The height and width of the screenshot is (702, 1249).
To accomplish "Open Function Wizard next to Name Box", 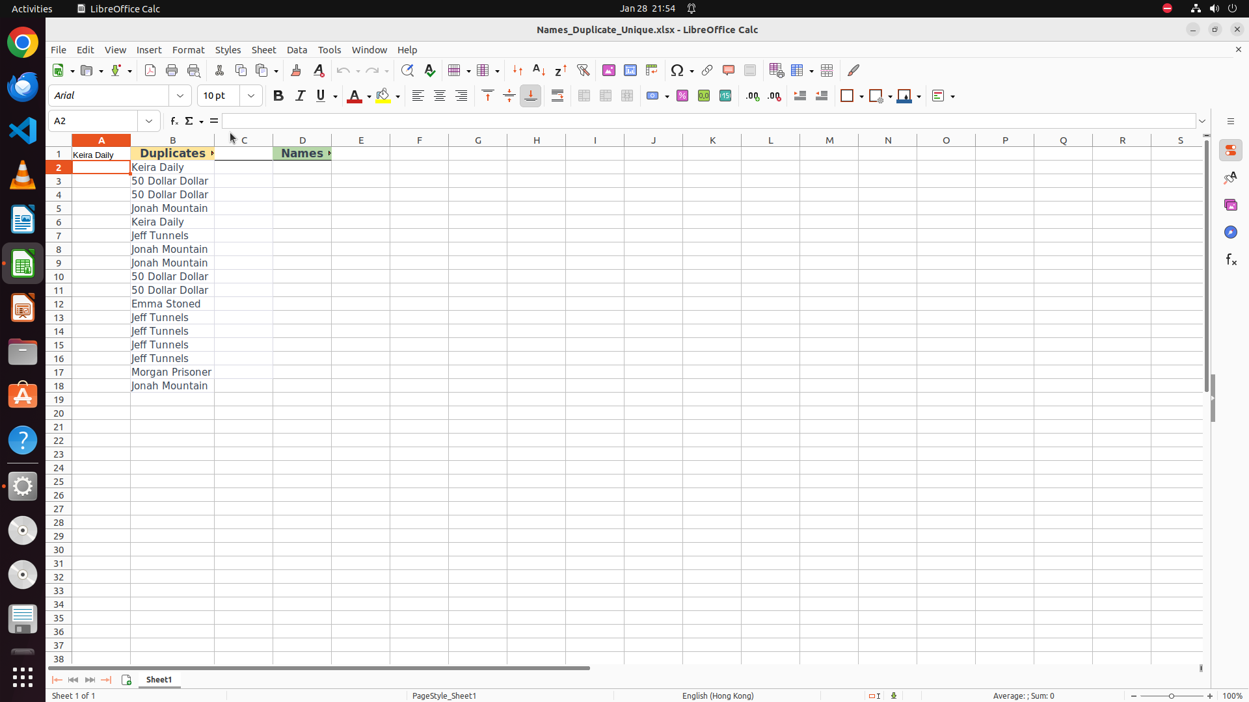I will coord(174,121).
